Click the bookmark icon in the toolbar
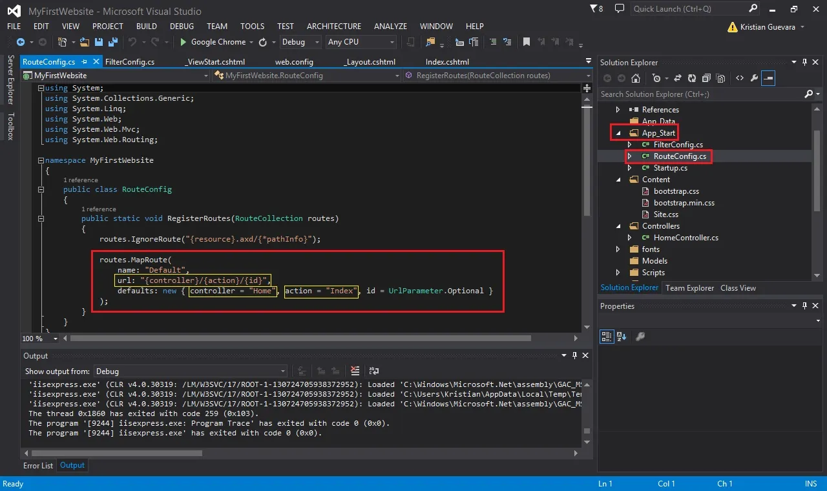 (527, 42)
